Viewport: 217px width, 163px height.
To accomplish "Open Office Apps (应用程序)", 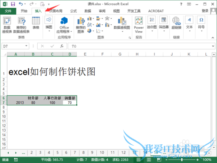I will (64, 25).
